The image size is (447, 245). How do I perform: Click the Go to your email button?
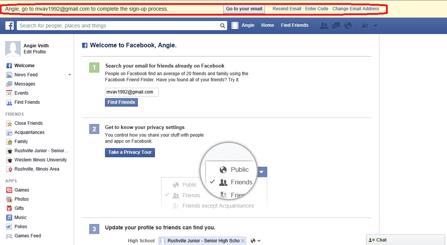tap(244, 9)
